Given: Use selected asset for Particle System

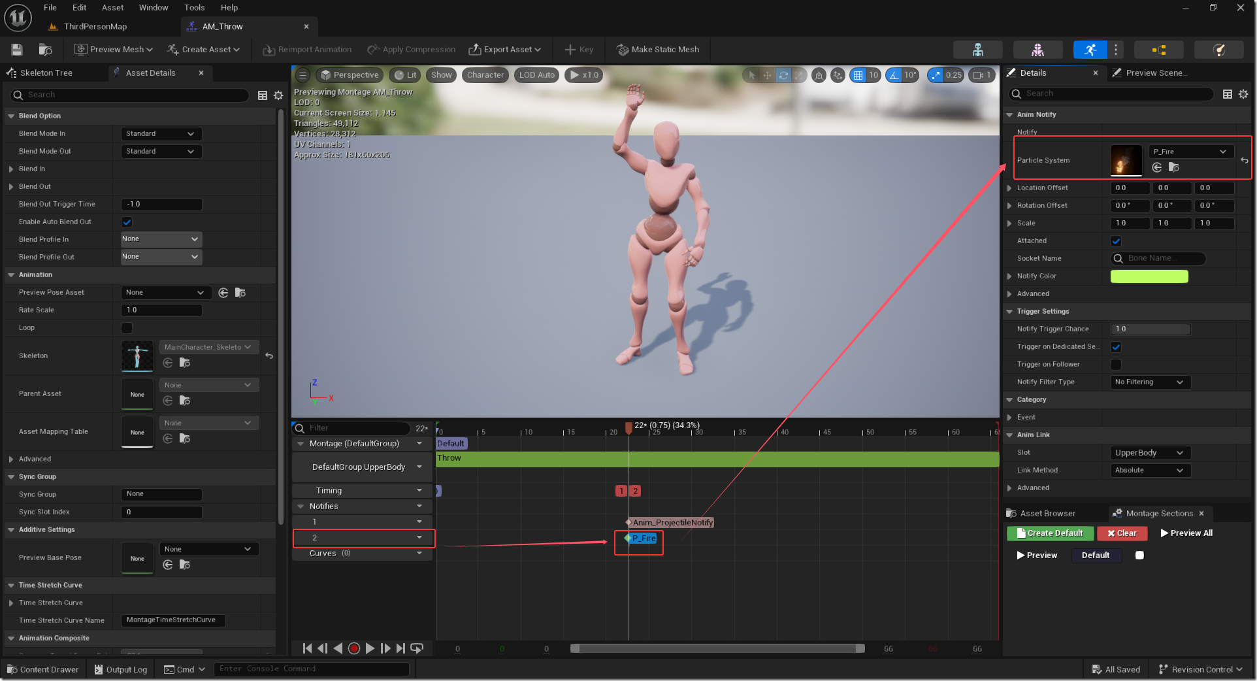Looking at the screenshot, I should coord(1157,167).
